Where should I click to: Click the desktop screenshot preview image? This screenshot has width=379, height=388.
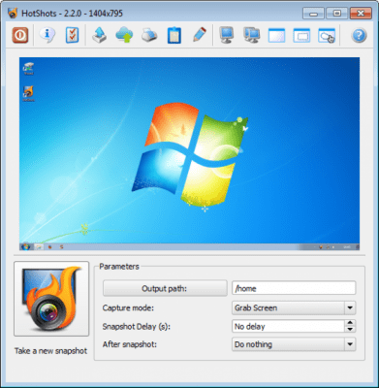(x=189, y=154)
